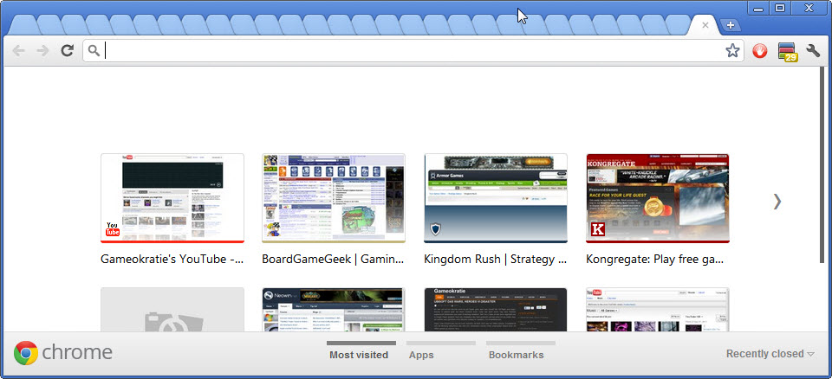Image resolution: width=832 pixels, height=379 pixels.
Task: Open a new tab with the plus button
Action: click(x=731, y=25)
